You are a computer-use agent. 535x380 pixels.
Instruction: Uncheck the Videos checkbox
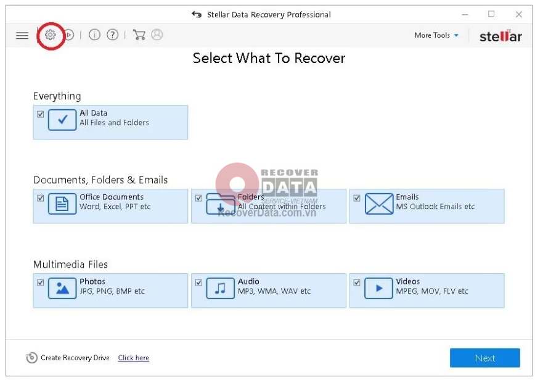(356, 283)
